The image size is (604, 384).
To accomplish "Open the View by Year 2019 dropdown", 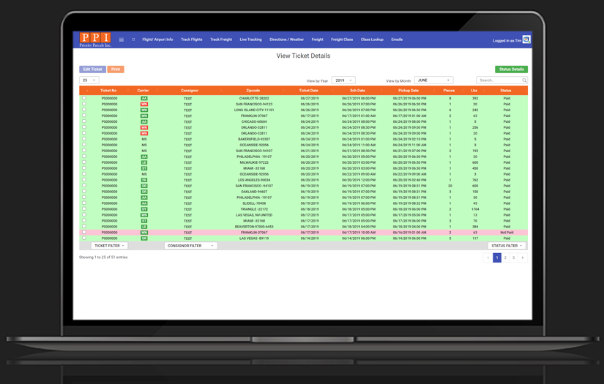I will pyautogui.click(x=343, y=80).
